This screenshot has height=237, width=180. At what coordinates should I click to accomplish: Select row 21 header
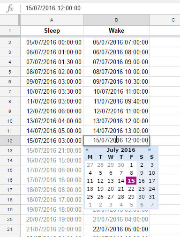pyautogui.click(x=10, y=229)
